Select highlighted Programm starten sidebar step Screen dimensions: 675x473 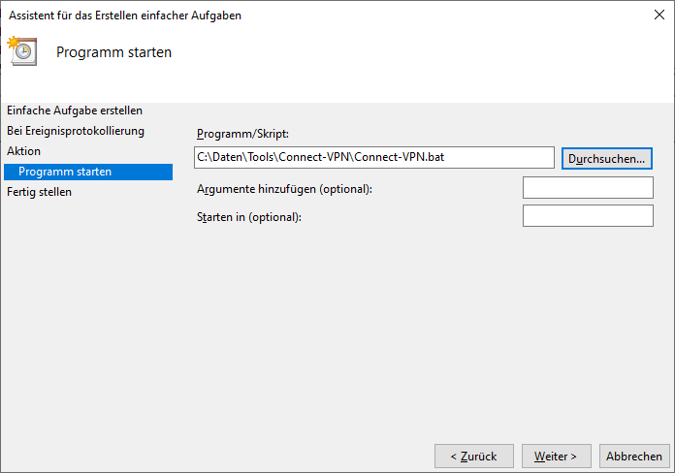(x=88, y=172)
